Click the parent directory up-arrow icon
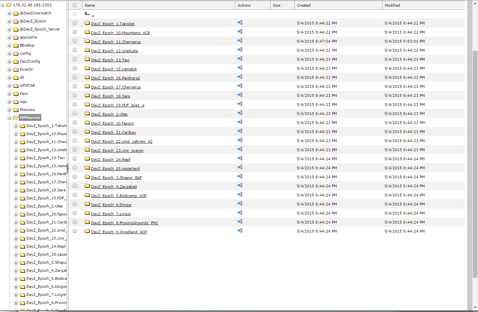This screenshot has height=312, width=478. pos(87,14)
